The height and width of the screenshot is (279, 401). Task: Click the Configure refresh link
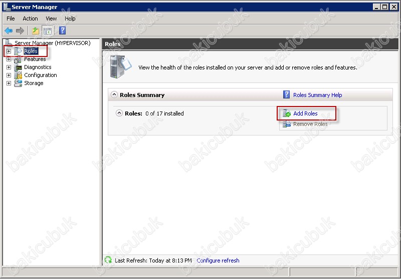pos(218,260)
